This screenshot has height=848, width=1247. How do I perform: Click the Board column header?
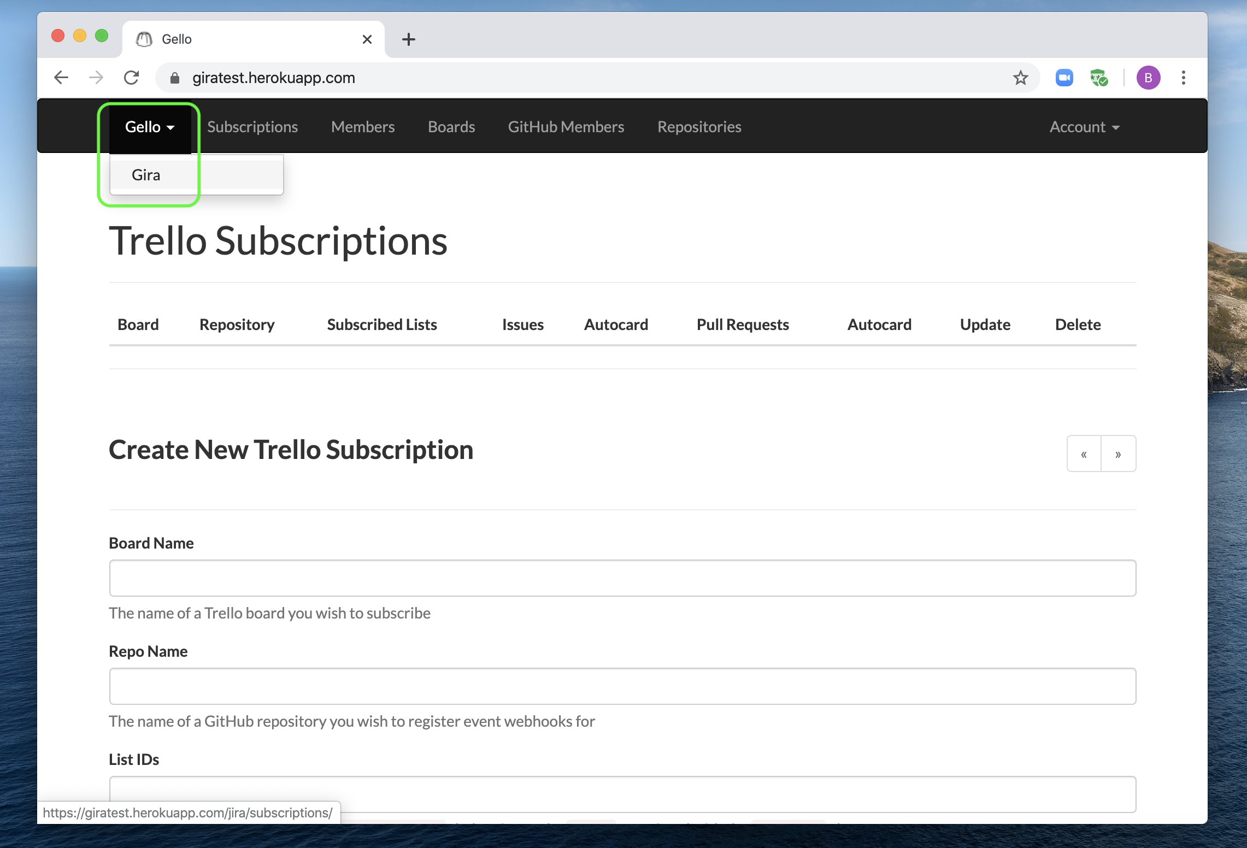click(138, 325)
